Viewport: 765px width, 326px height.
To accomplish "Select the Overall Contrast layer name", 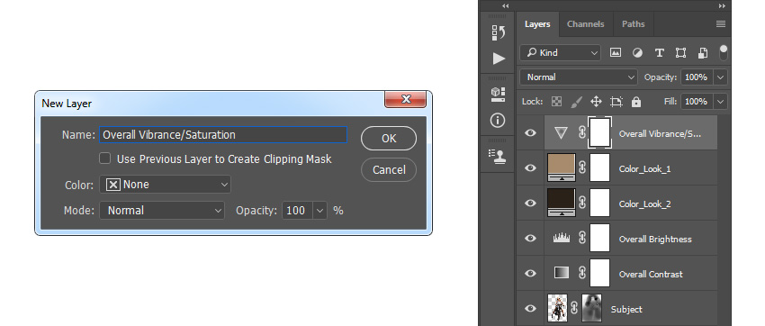I will 651,275.
